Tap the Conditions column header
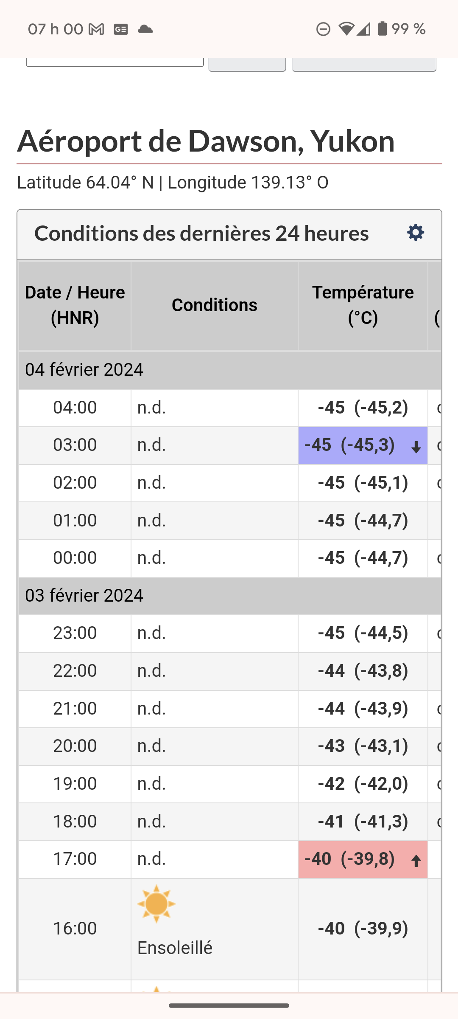Image resolution: width=458 pixels, height=1019 pixels. point(214,305)
